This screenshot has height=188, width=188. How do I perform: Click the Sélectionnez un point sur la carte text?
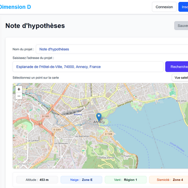click(x=36, y=78)
